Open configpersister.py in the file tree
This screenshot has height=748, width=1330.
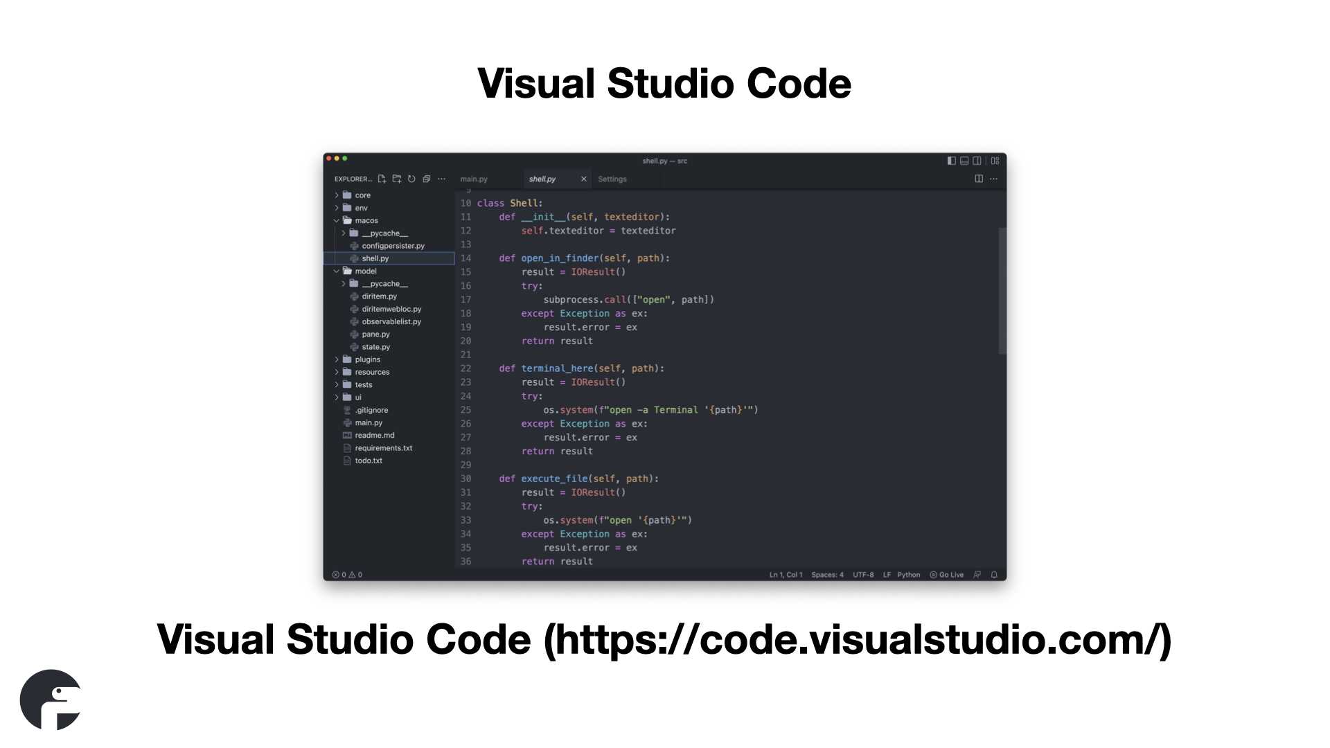coord(389,246)
